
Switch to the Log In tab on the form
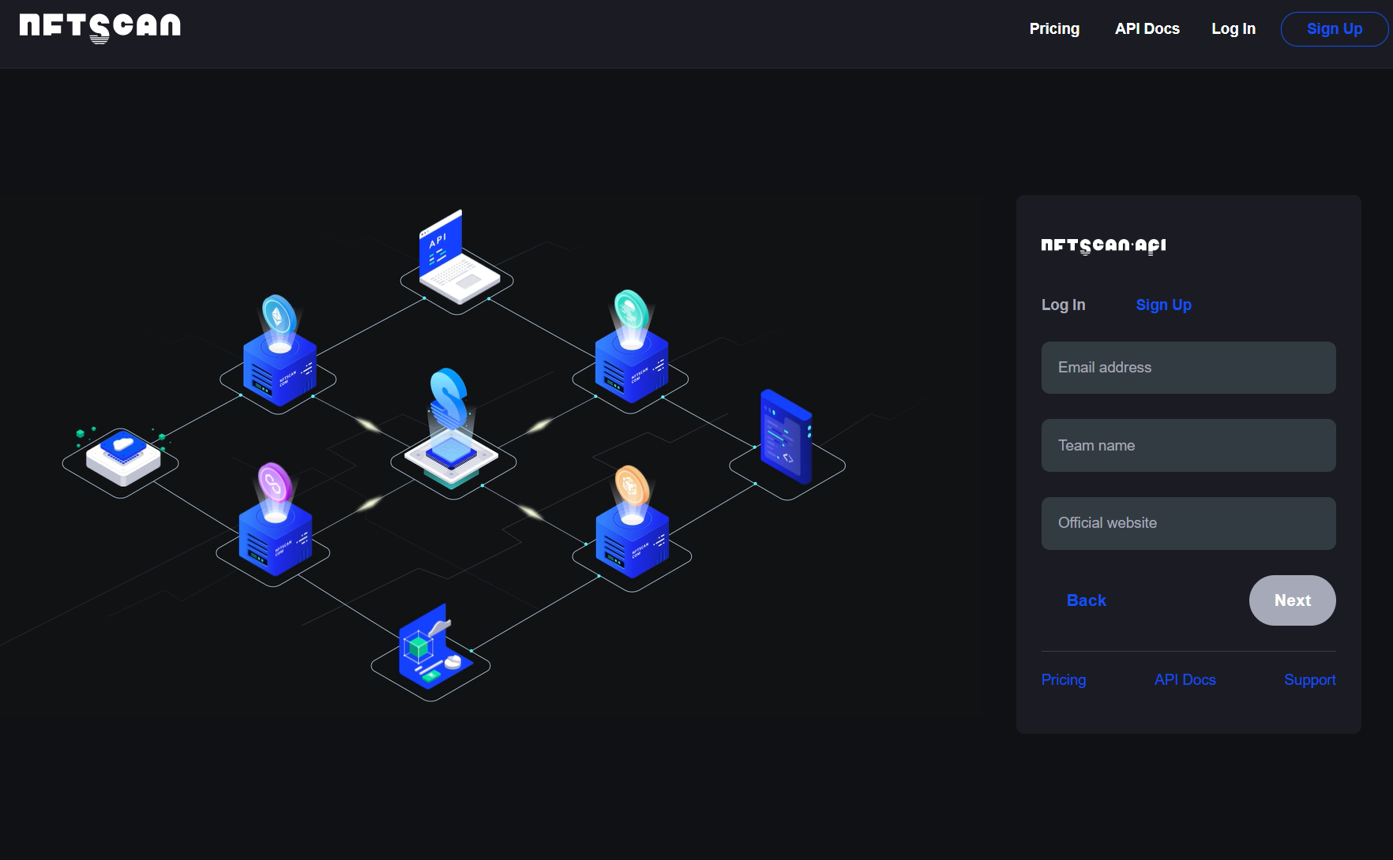(x=1063, y=305)
